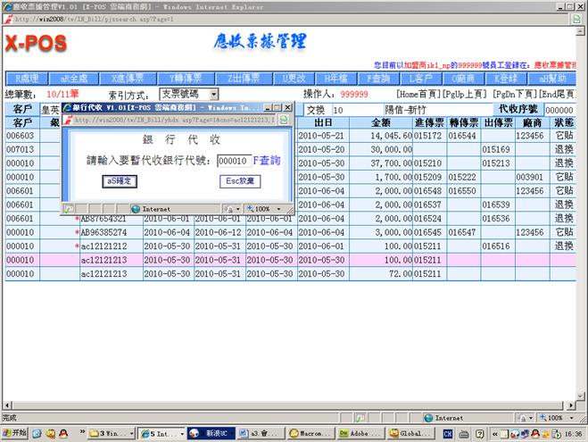Click the 新浪UC taskbar button
This screenshot has width=588, height=442.
click(212, 432)
